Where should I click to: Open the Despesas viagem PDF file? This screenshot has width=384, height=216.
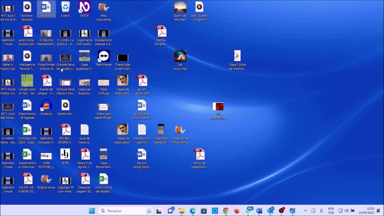(85, 184)
